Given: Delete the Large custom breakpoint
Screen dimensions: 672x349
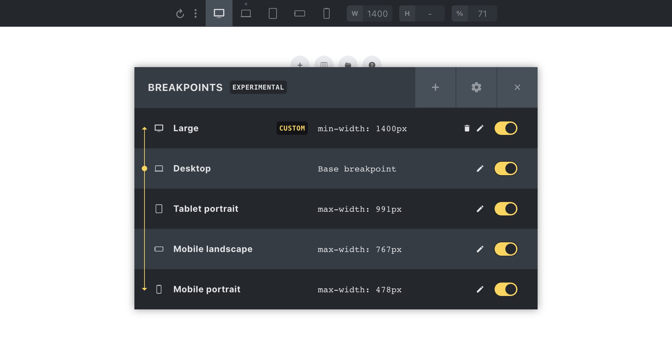Looking at the screenshot, I should pos(467,128).
